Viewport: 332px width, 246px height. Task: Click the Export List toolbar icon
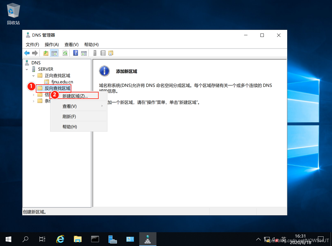tap(102, 53)
